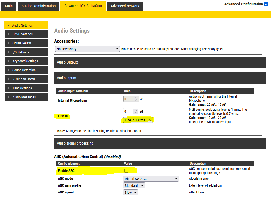This screenshot has width=271, height=200.
Task: Open the Line In 1 vrms dropdown
Action: click(138, 120)
